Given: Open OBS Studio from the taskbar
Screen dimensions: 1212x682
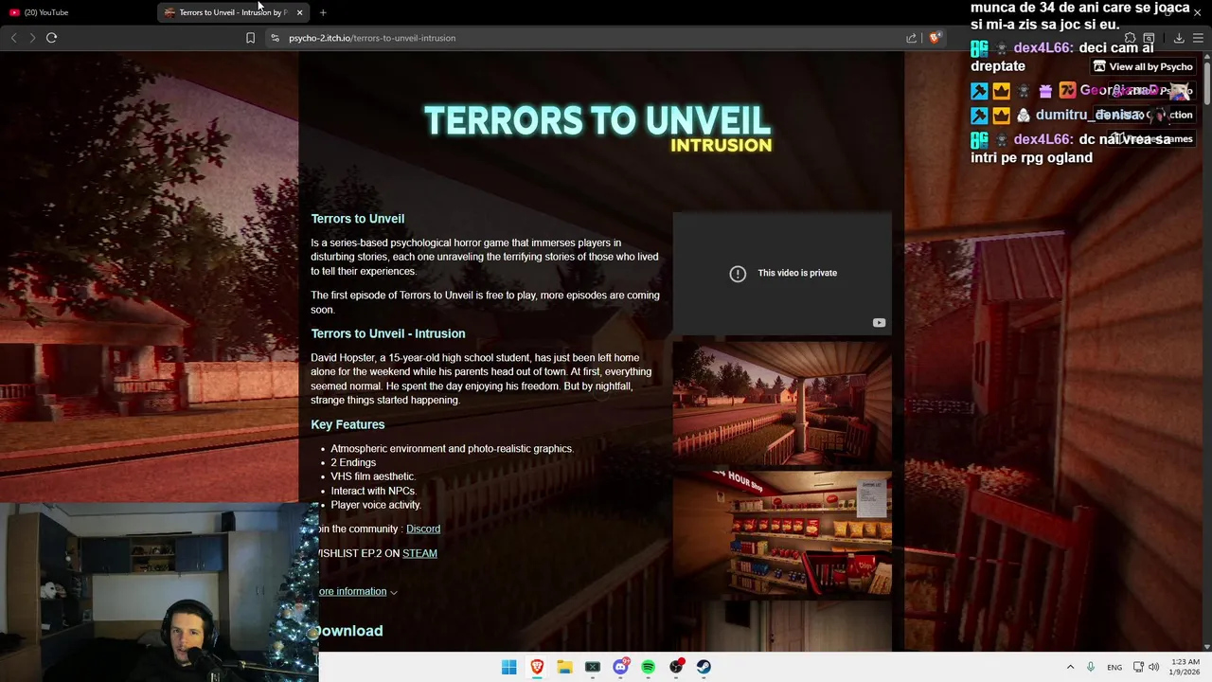Looking at the screenshot, I should [x=676, y=667].
